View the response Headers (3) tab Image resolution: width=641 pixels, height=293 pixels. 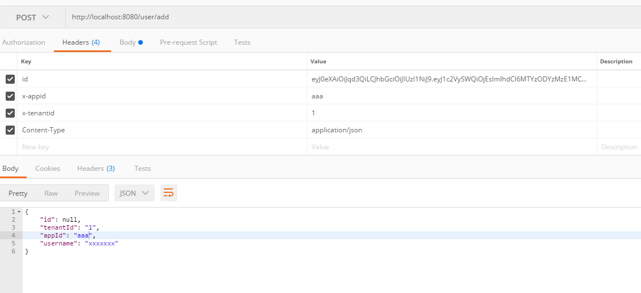coord(96,169)
